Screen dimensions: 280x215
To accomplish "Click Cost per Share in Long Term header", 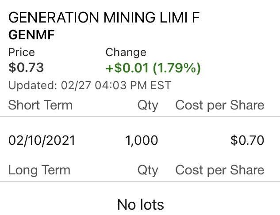I will 219,170.
